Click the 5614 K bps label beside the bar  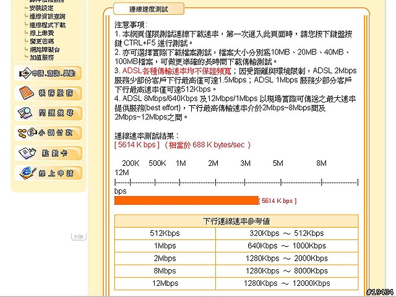[x=277, y=200]
